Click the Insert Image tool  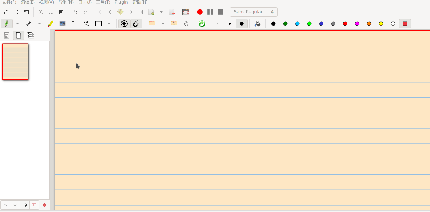tap(63, 24)
